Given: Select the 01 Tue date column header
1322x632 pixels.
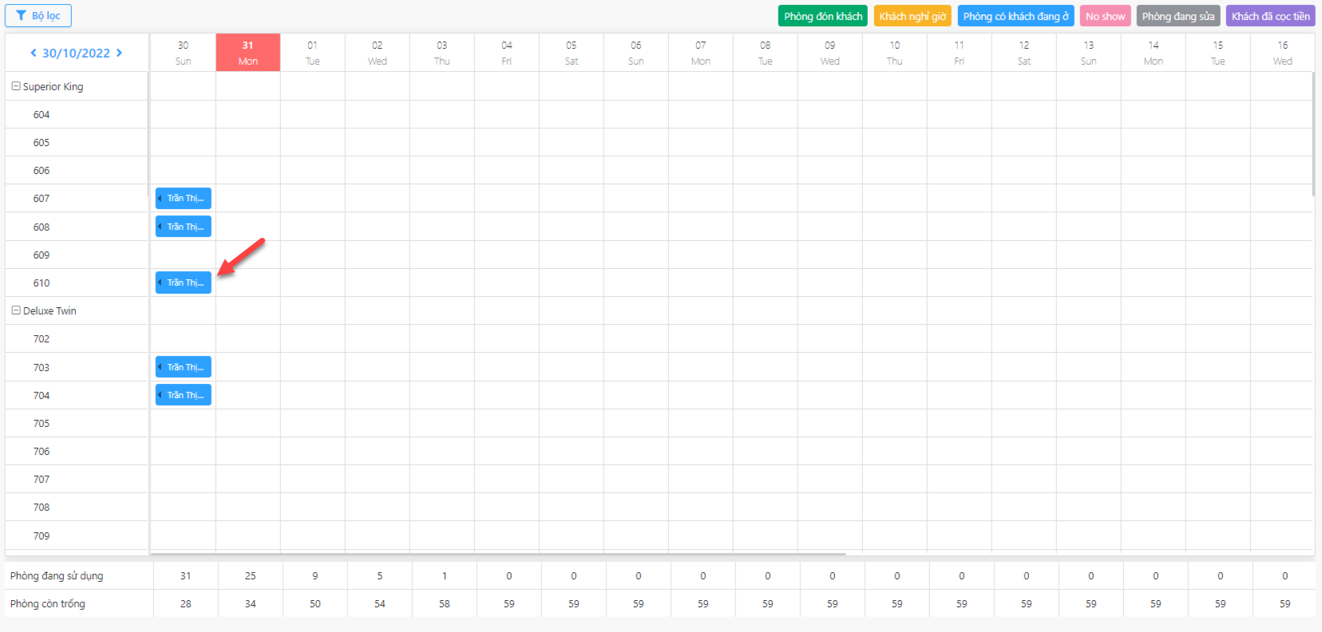Looking at the screenshot, I should [x=313, y=53].
